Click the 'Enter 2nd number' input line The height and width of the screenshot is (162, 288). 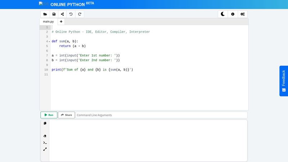pyautogui.click(x=86, y=60)
